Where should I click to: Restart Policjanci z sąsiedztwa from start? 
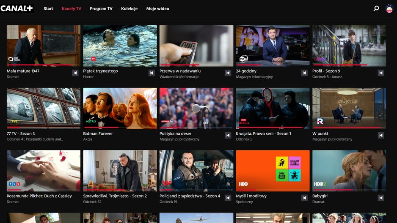click(x=228, y=198)
